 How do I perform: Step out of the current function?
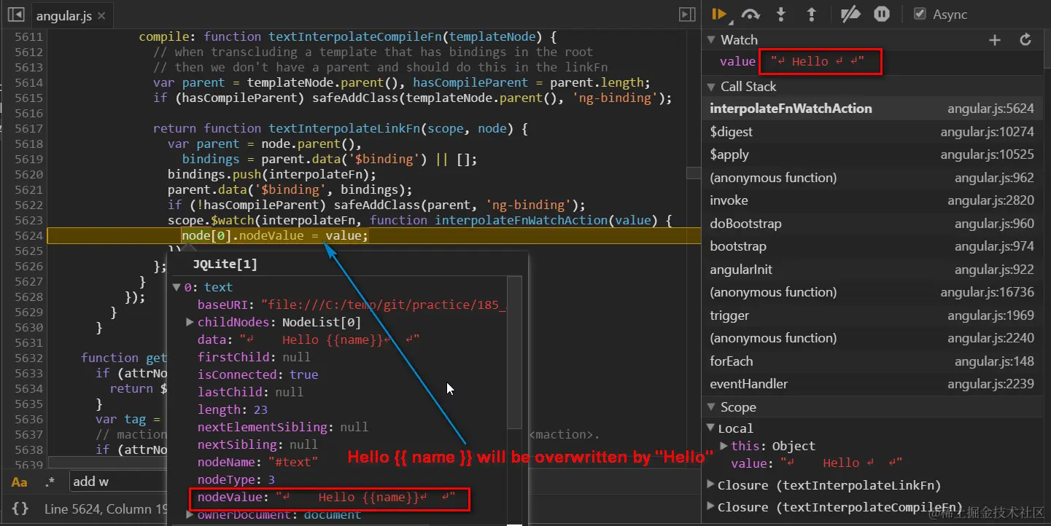[x=811, y=14]
